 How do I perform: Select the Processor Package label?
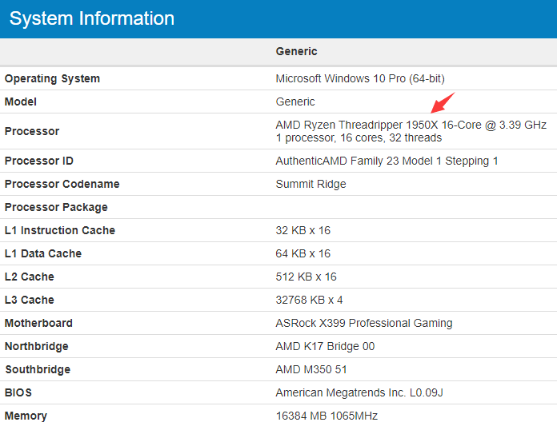[56, 207]
